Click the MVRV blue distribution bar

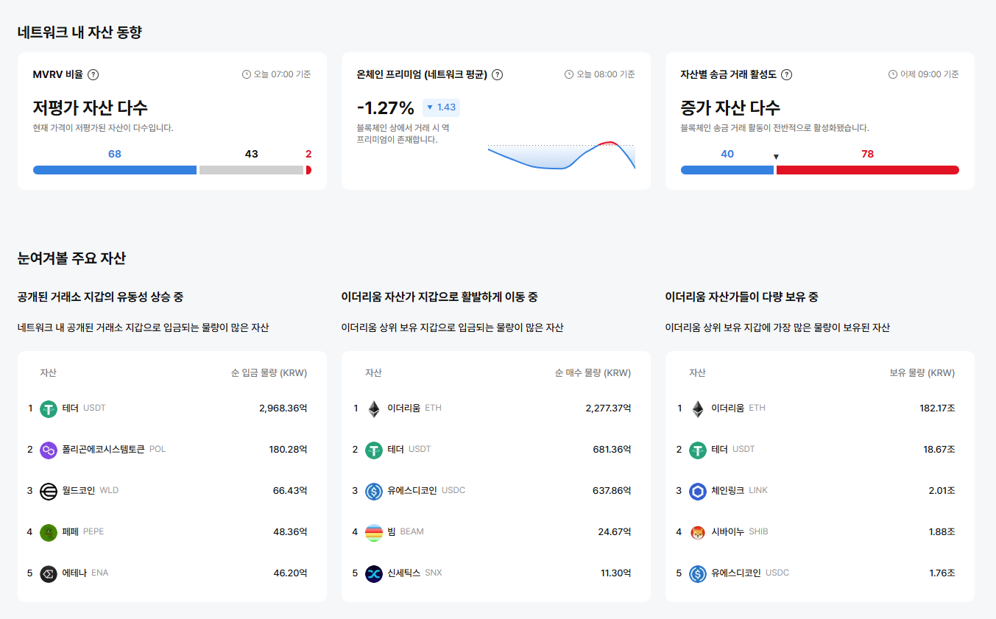click(114, 169)
